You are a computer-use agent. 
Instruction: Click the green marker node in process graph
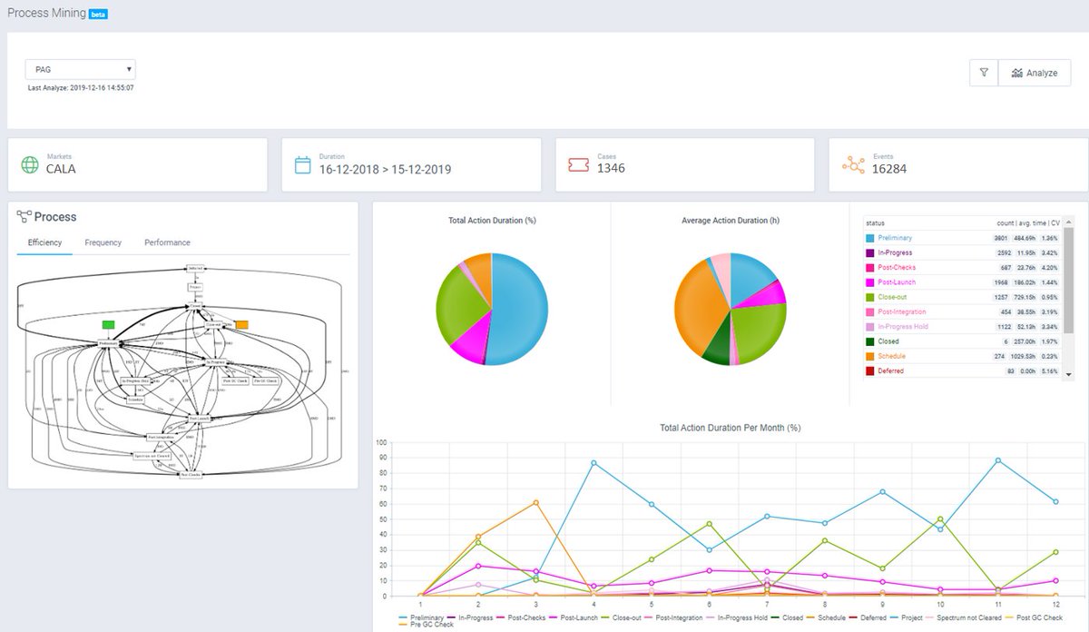coord(109,324)
